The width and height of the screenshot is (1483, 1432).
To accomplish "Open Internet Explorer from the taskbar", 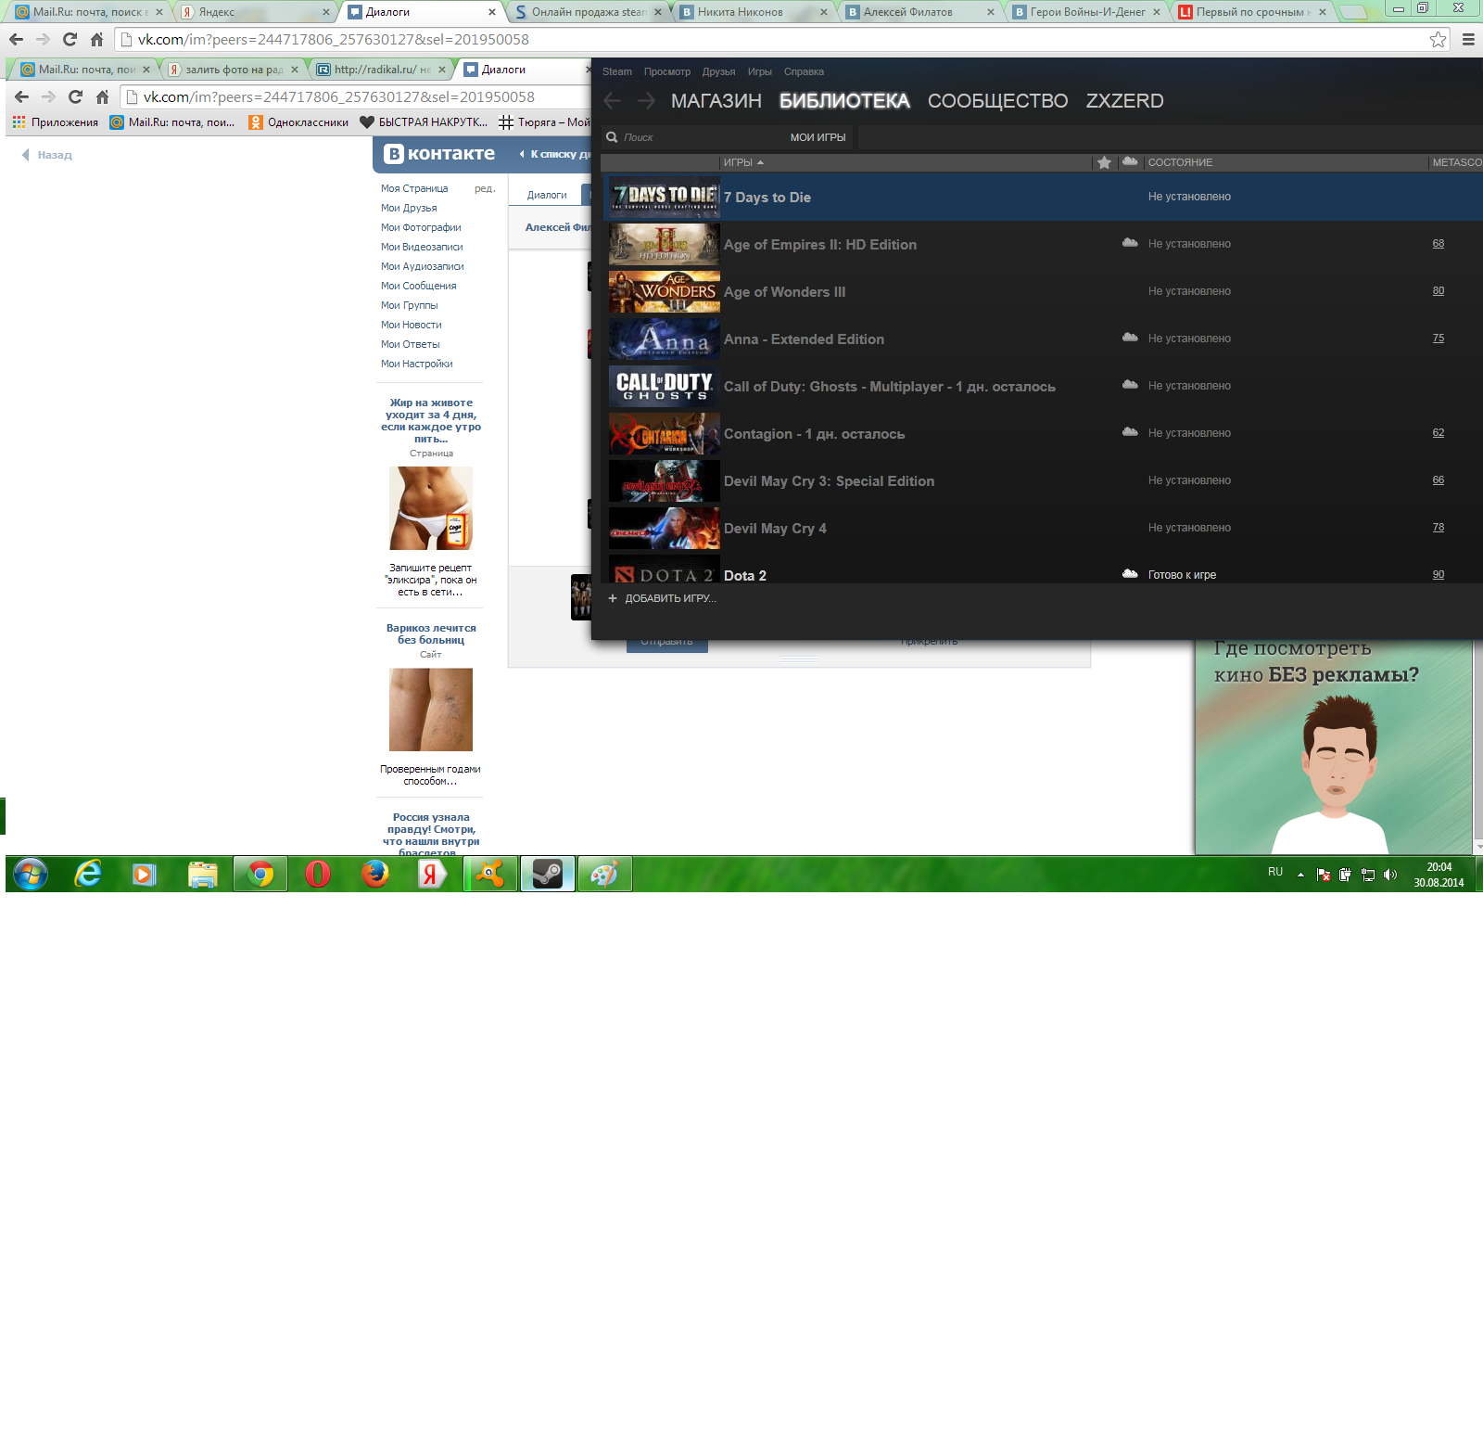I will click(88, 874).
